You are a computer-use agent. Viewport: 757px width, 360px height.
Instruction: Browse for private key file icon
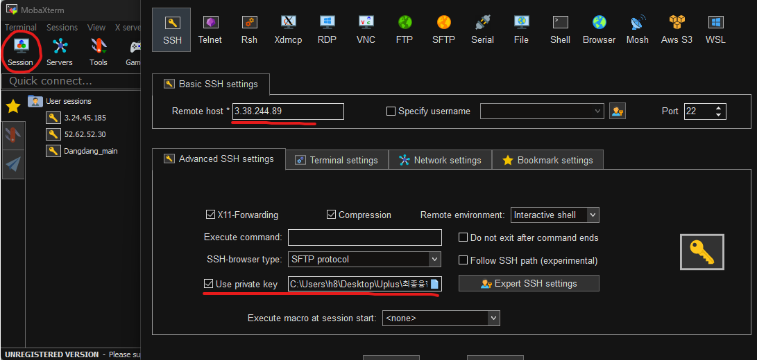(434, 284)
